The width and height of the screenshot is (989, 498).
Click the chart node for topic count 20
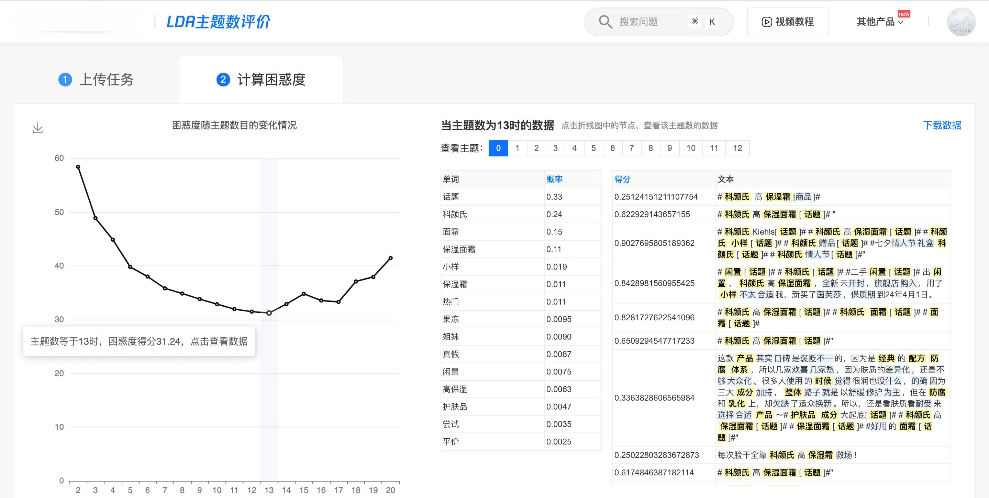click(390, 258)
